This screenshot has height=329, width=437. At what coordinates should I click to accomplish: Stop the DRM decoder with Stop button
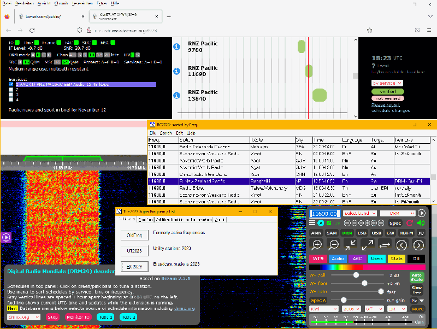(x=52, y=317)
